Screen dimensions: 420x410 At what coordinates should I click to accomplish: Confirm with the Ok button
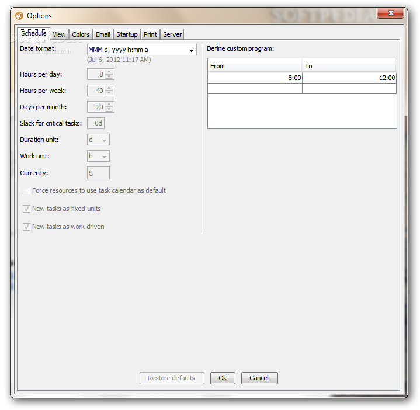click(x=223, y=378)
